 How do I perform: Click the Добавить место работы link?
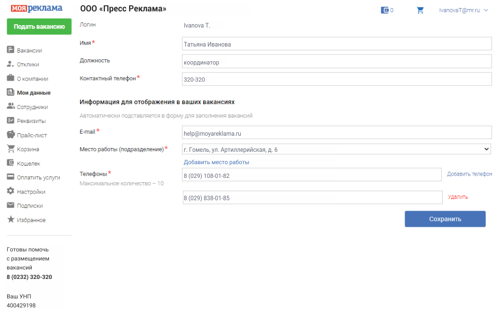[x=216, y=162]
